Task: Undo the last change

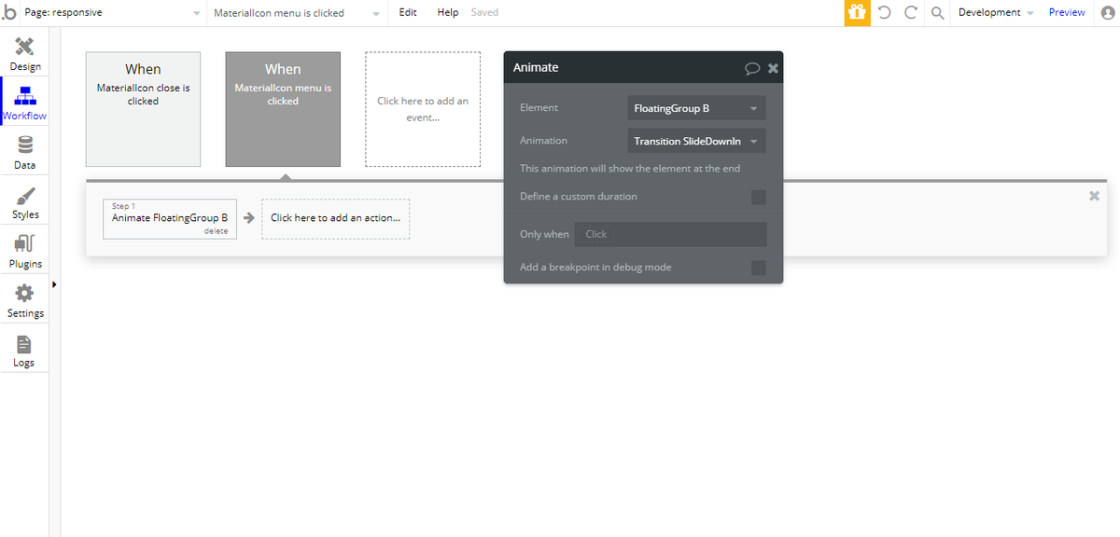Action: pyautogui.click(x=885, y=12)
